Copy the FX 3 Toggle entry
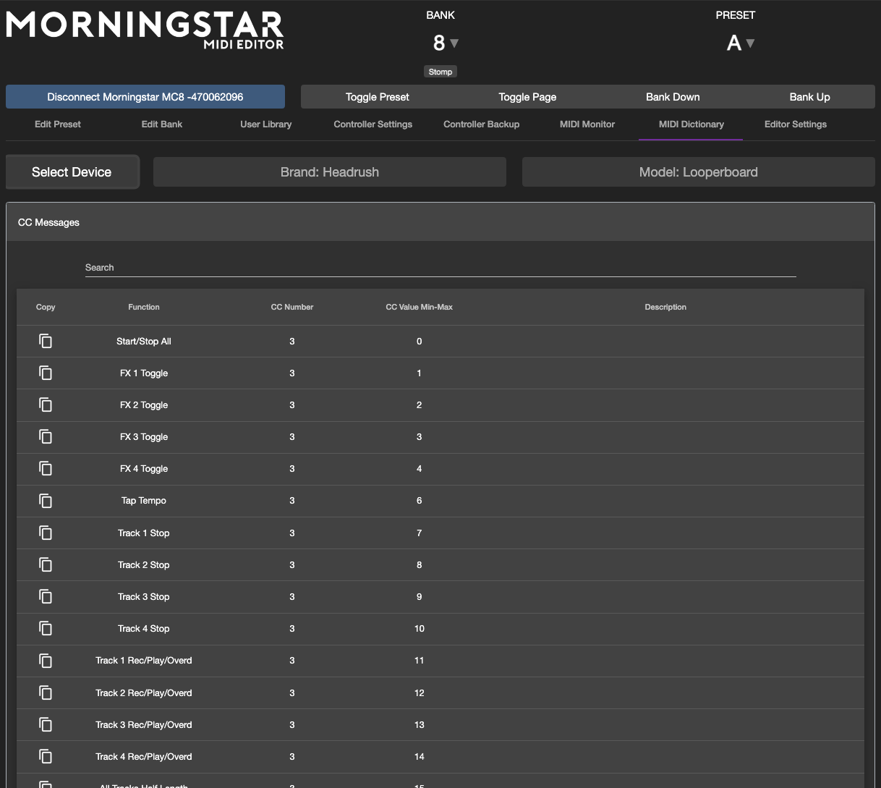 [x=46, y=436]
